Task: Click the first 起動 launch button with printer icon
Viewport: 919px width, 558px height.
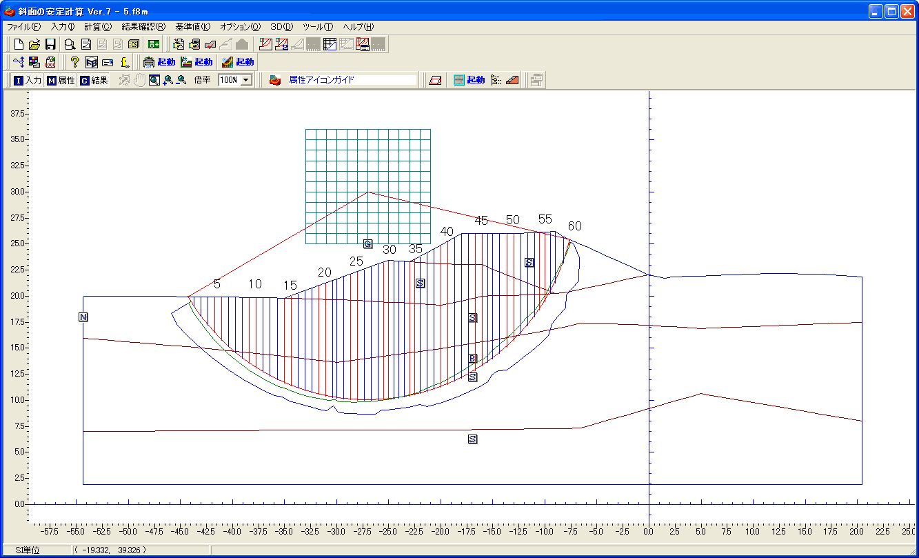Action: click(159, 62)
